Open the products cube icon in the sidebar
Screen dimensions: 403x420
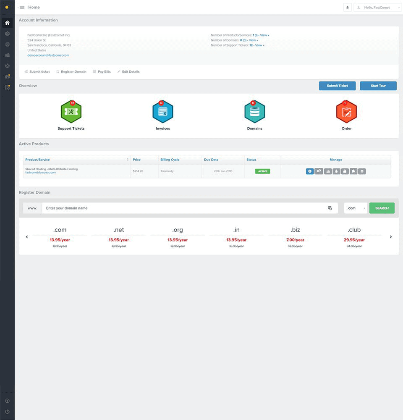coord(7,34)
